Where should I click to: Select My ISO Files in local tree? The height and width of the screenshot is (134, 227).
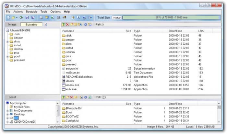click(22, 107)
